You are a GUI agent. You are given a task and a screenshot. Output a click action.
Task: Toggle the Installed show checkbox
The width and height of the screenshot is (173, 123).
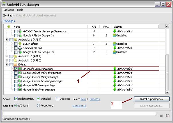[38, 99]
